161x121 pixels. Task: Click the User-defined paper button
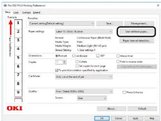pyautogui.click(x=137, y=32)
